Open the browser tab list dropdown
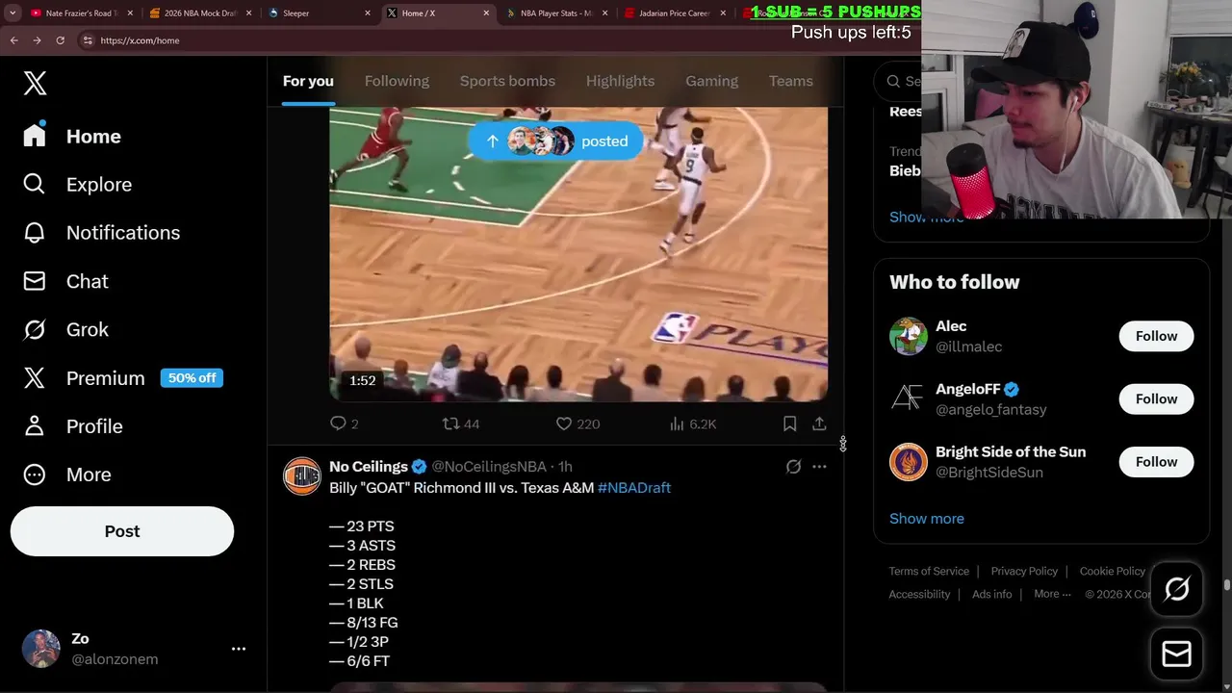Viewport: 1232px width, 693px height. (13, 13)
